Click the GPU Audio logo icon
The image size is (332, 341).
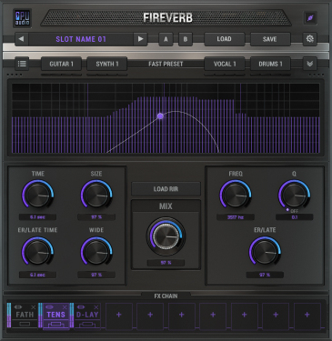(22, 18)
